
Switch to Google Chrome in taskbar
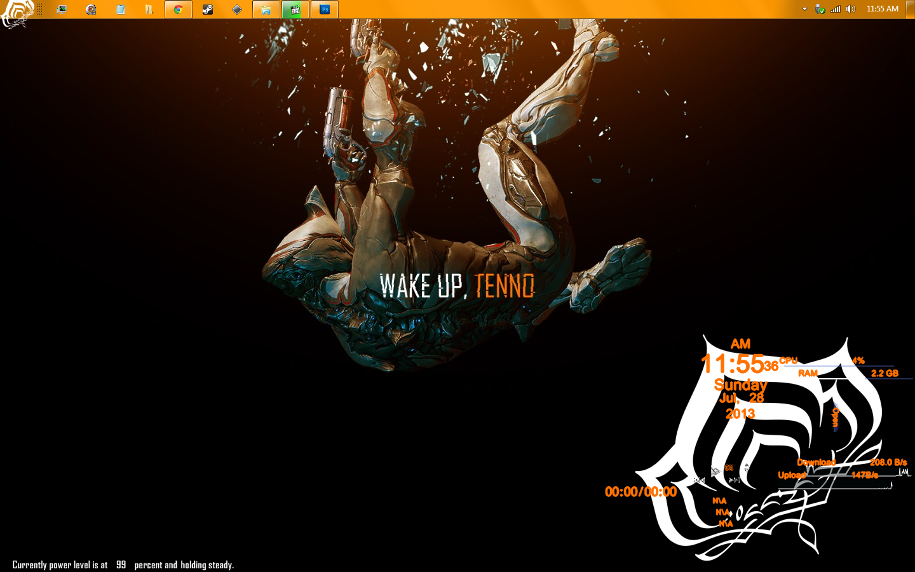(x=179, y=10)
